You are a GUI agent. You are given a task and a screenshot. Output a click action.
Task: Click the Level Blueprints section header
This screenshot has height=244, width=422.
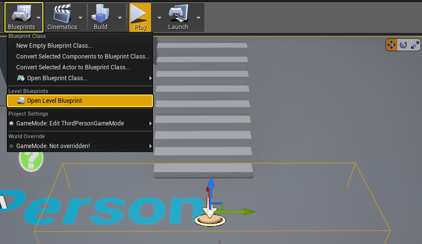(28, 91)
